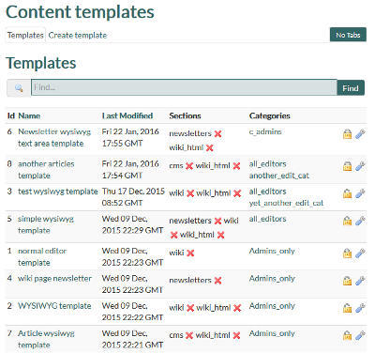Remove cms section from another articles template
375x353 pixels.
click(x=189, y=166)
